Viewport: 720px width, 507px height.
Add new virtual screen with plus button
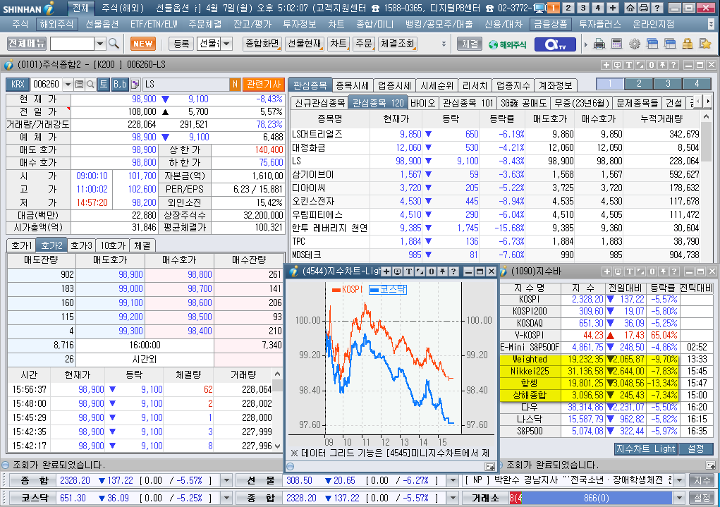613,8
